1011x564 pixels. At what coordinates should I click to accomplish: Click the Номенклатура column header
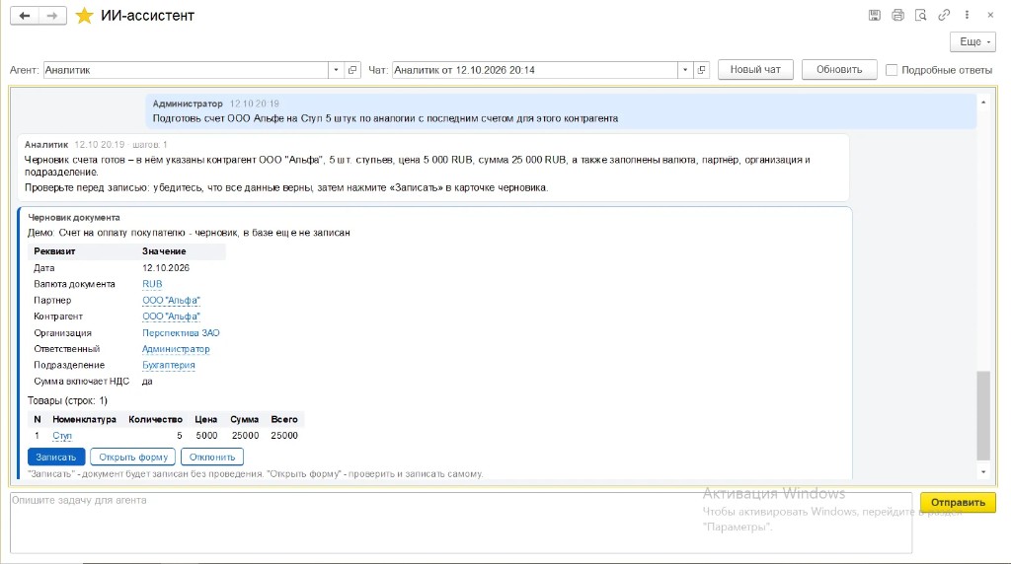coord(85,419)
